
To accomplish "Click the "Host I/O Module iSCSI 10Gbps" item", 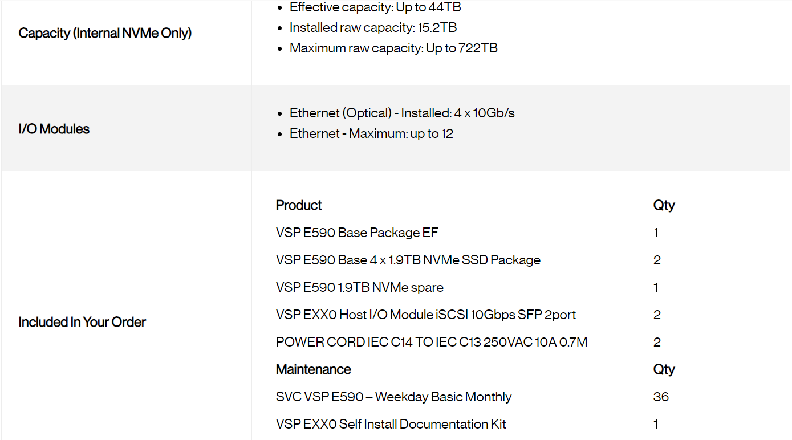I will 425,315.
